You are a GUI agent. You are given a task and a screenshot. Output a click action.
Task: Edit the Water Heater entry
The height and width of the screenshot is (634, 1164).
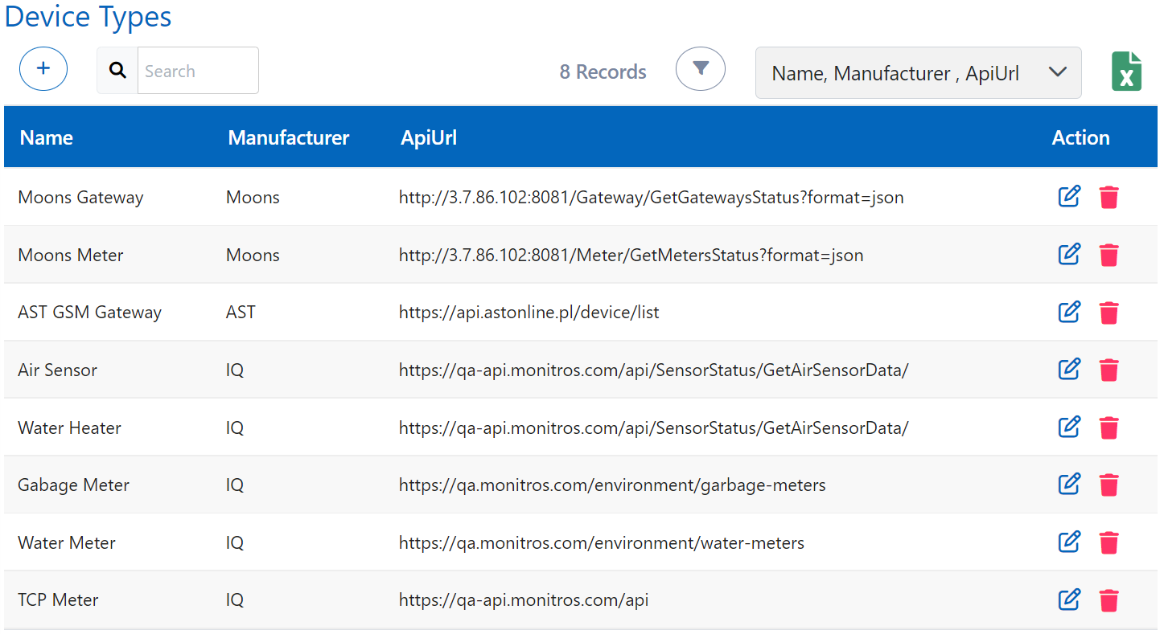pyautogui.click(x=1068, y=427)
